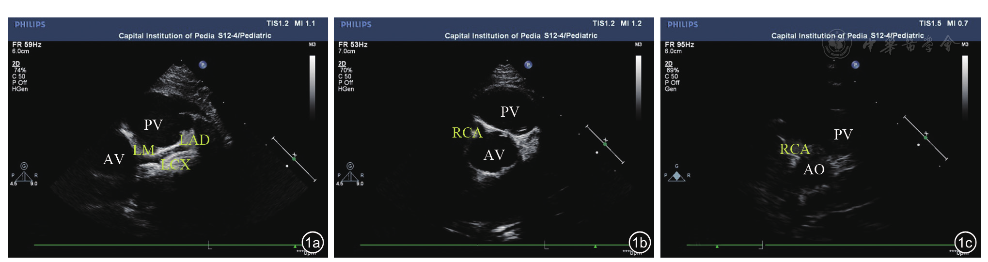Select the yellow LM annotation label
Image resolution: width=988 pixels, height=262 pixels.
pyautogui.click(x=144, y=150)
